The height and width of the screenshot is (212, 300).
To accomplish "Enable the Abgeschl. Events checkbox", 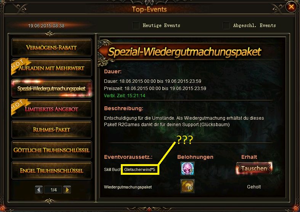I will 226,25.
